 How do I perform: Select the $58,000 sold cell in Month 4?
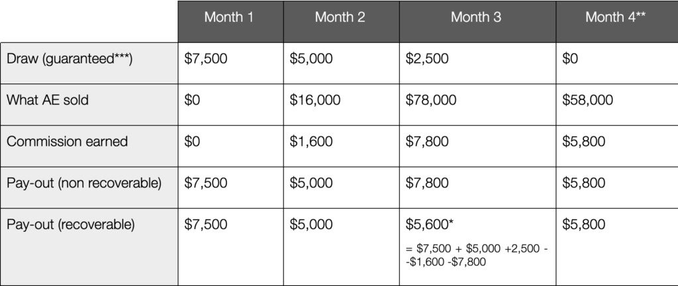587,101
